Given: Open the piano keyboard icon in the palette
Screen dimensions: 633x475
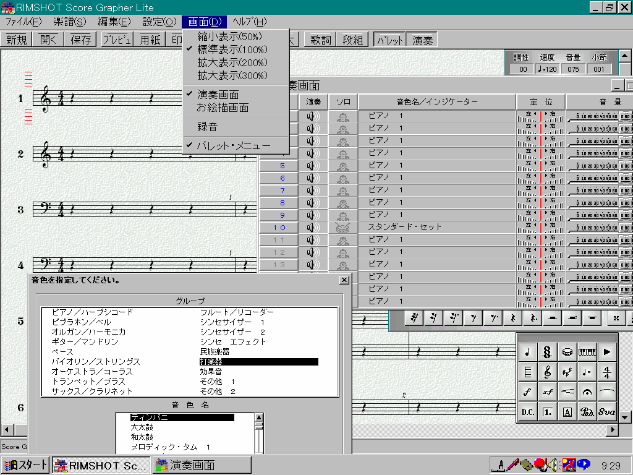Looking at the screenshot, I should tap(587, 352).
